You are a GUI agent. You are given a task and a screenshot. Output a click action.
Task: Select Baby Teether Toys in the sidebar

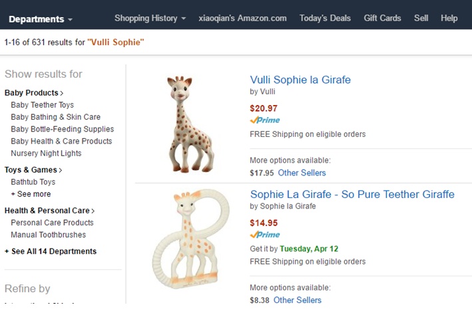[42, 105]
